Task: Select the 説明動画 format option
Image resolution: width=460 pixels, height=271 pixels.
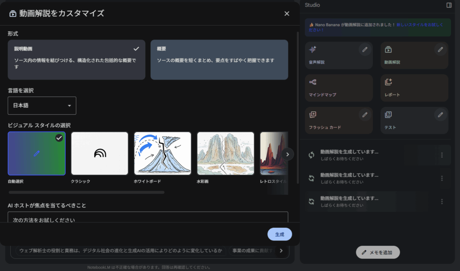Action: click(x=76, y=59)
